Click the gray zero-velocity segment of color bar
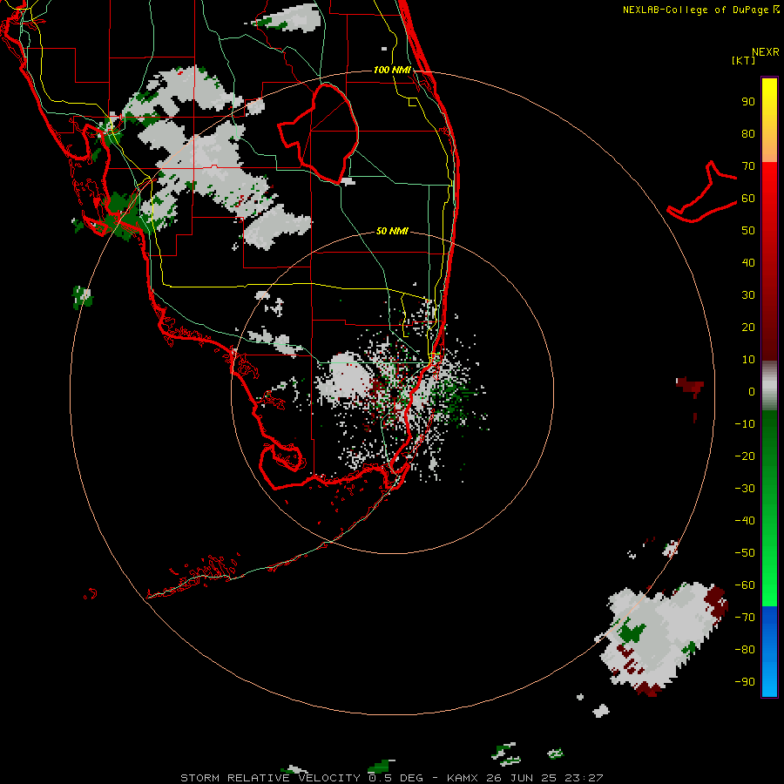784x784 pixels. pyautogui.click(x=769, y=385)
